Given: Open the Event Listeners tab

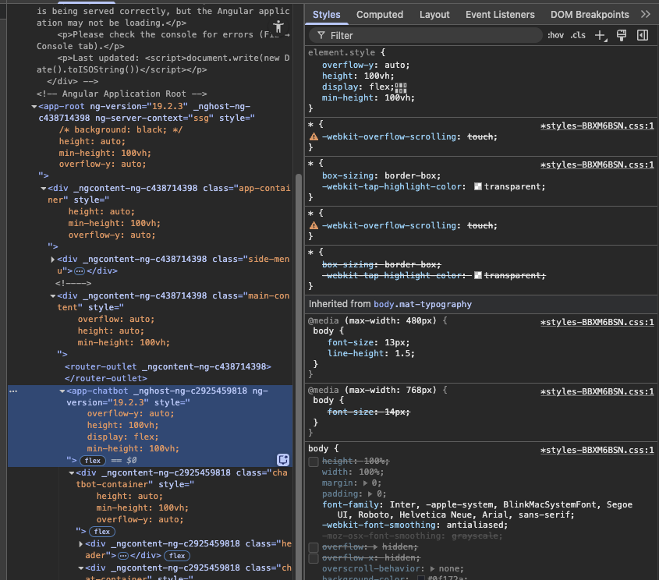Looking at the screenshot, I should 502,14.
